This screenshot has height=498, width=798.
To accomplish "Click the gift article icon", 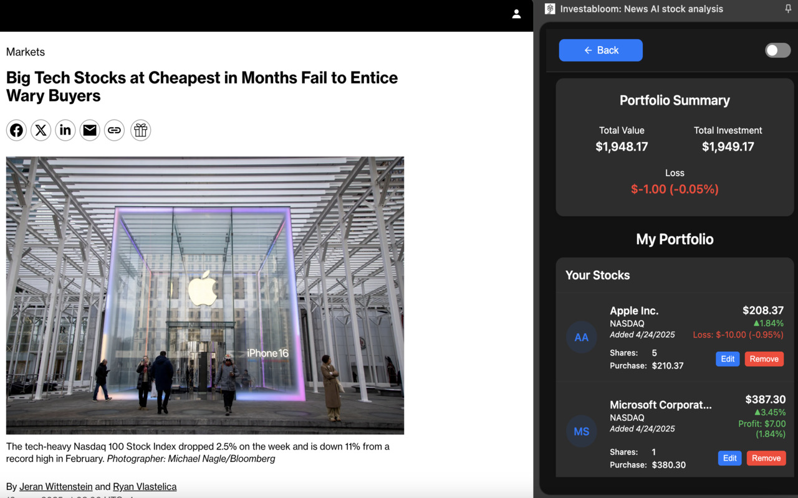I will [x=141, y=130].
